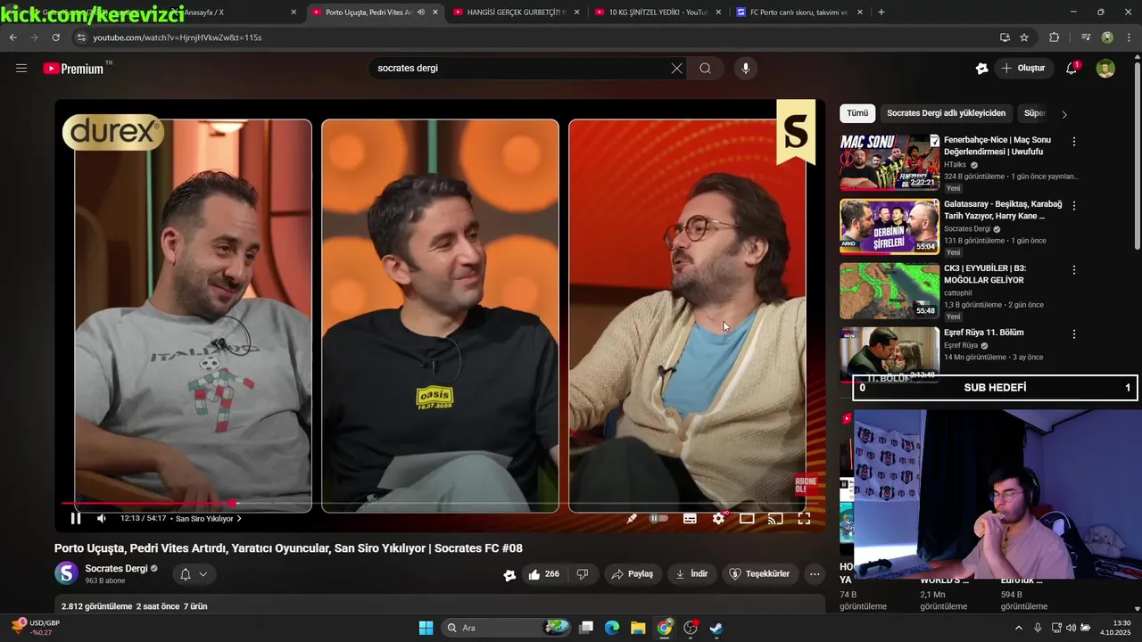Switch to theater mode view

click(747, 518)
